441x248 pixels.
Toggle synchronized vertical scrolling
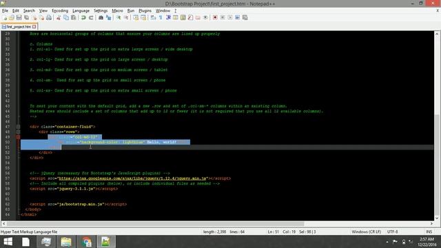(x=136, y=18)
